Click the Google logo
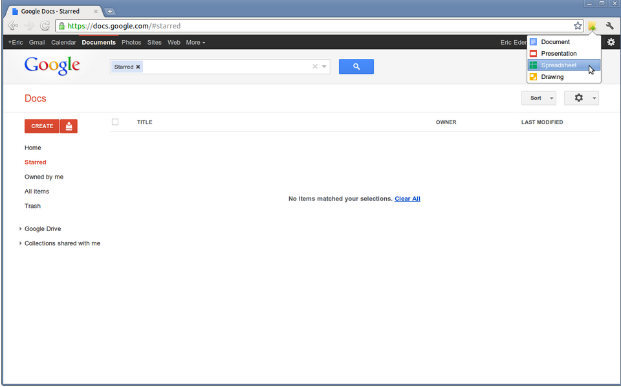The width and height of the screenshot is (621, 387). 52,66
